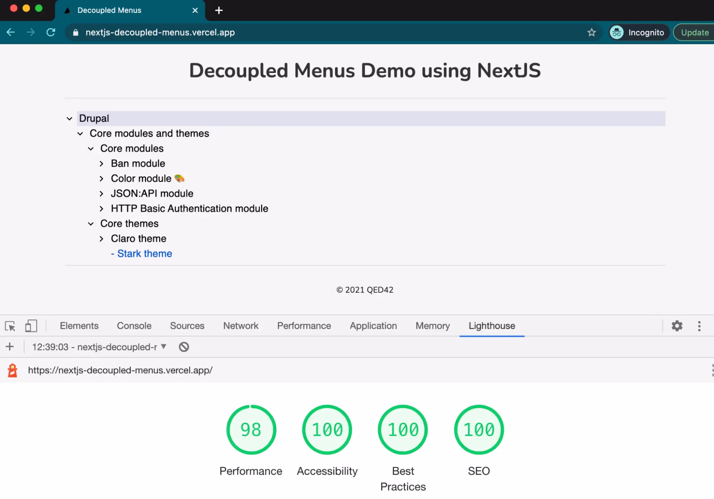Click the © 2021 QED42 footer text
The image size is (714, 499).
point(365,290)
